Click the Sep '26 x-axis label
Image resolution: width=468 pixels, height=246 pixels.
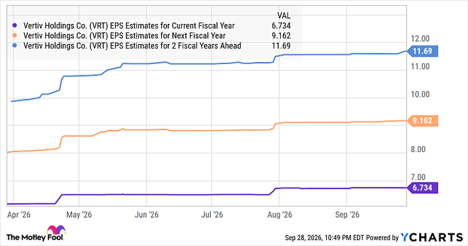[x=347, y=215]
